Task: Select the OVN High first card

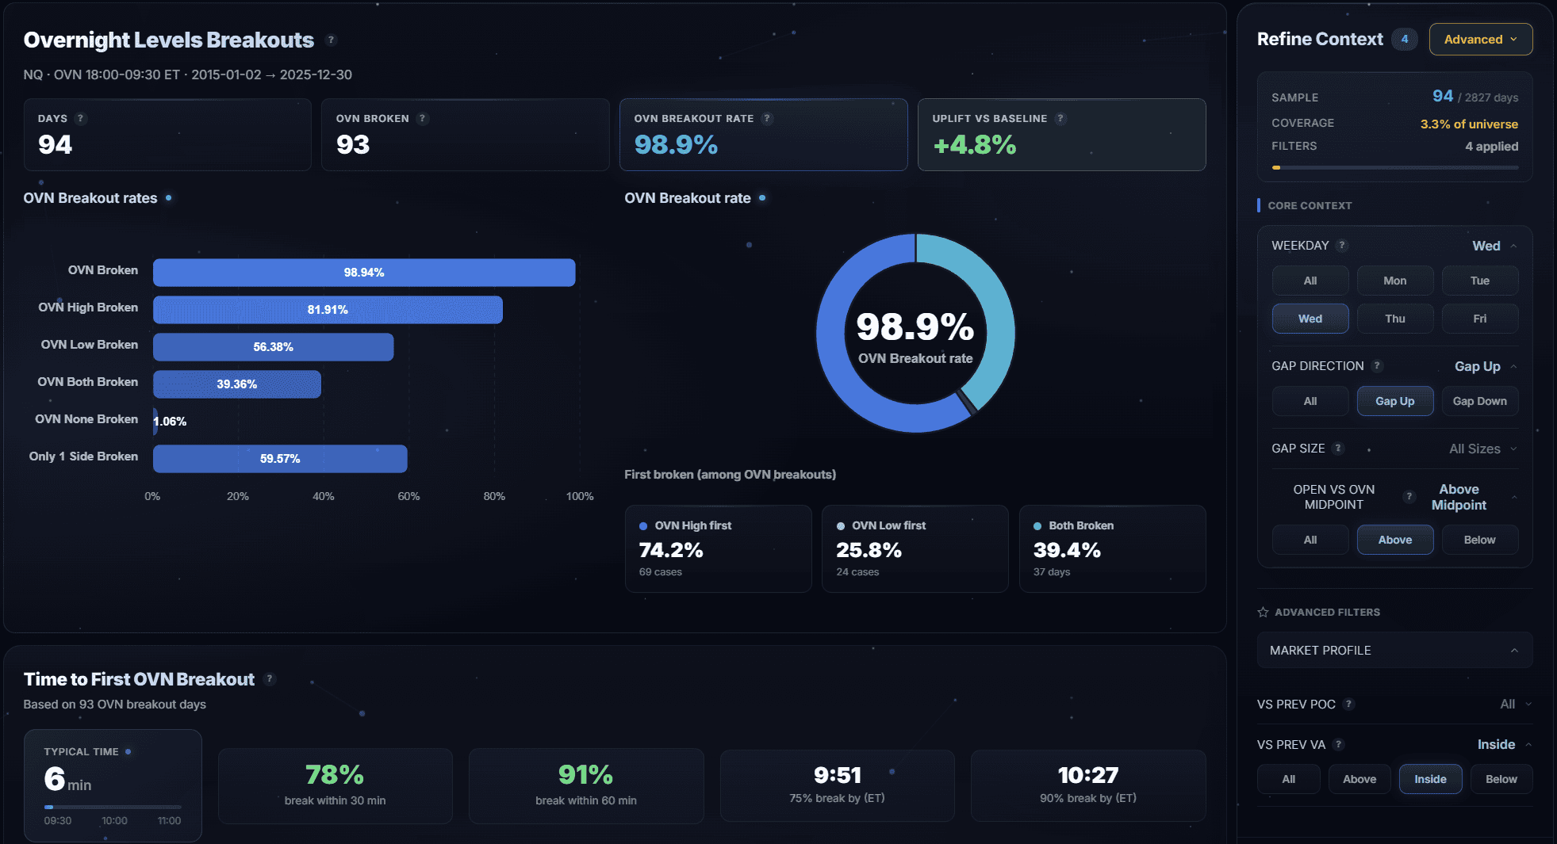Action: 718,548
